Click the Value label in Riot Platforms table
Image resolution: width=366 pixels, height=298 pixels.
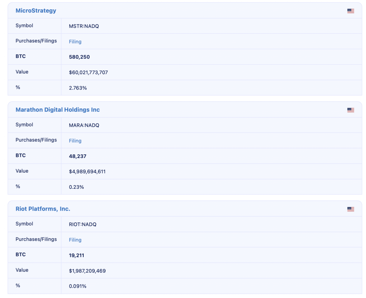[x=22, y=270]
